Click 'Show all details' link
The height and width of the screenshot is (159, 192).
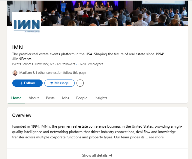97,155
